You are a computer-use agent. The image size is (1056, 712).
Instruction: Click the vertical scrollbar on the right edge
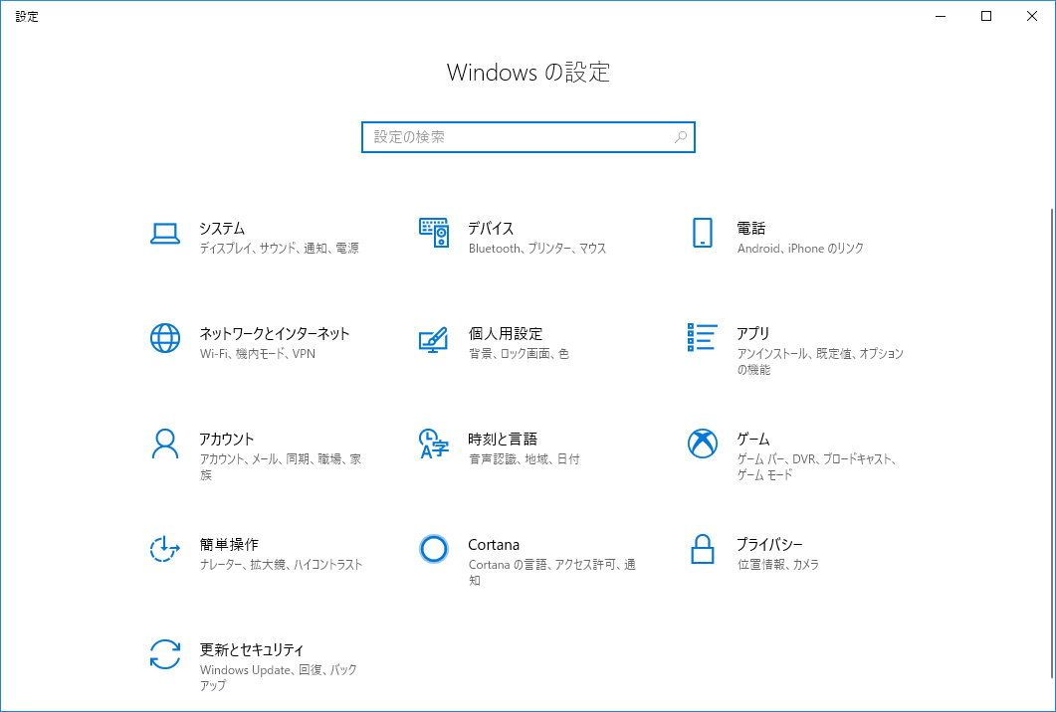point(1051,445)
